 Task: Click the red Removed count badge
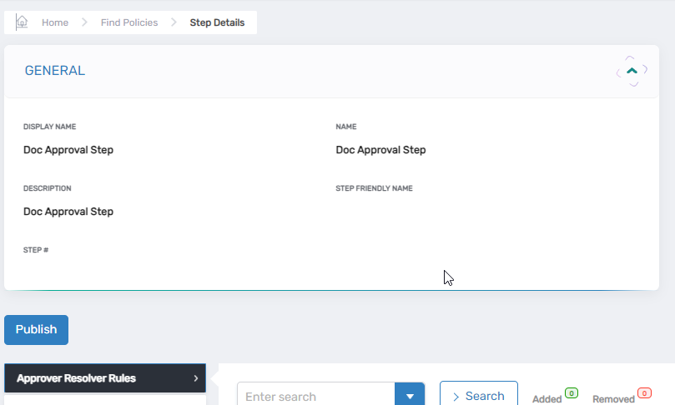click(644, 392)
